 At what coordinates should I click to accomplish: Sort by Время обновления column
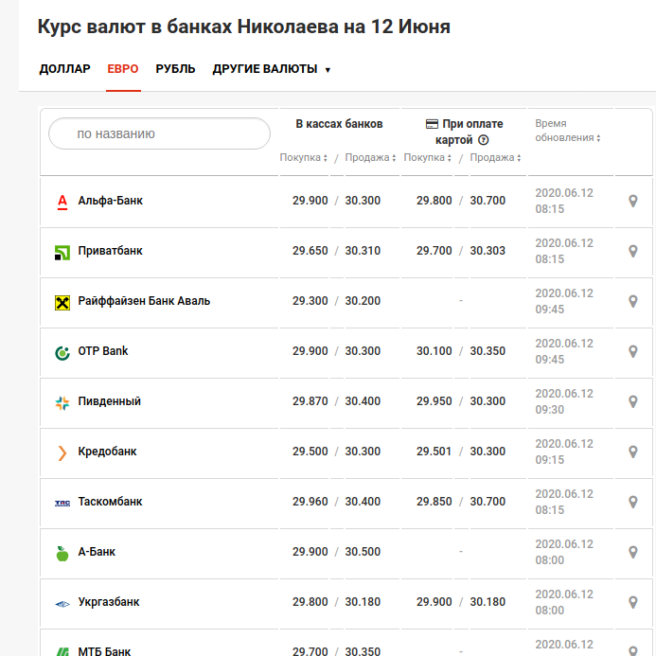(x=568, y=131)
